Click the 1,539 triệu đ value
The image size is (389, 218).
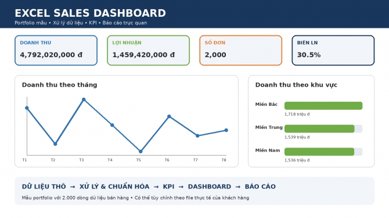pos(297,137)
